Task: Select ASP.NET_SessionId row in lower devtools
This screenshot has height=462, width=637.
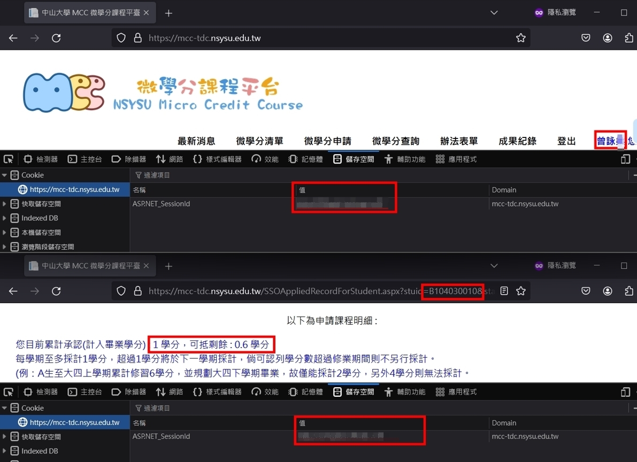Action: click(x=383, y=436)
